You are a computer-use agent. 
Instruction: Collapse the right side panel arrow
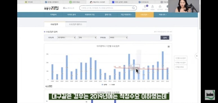pos(197,56)
